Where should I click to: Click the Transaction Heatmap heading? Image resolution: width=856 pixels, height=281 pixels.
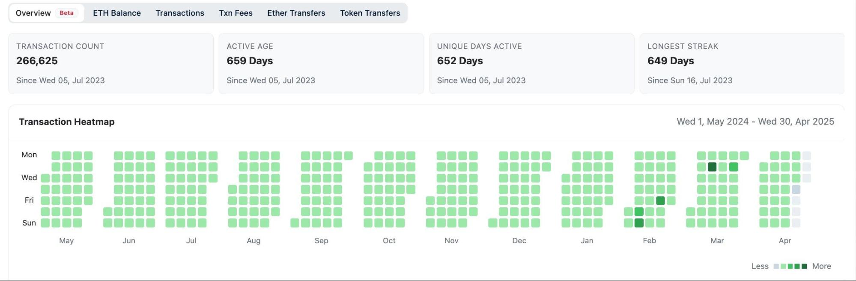(x=67, y=122)
